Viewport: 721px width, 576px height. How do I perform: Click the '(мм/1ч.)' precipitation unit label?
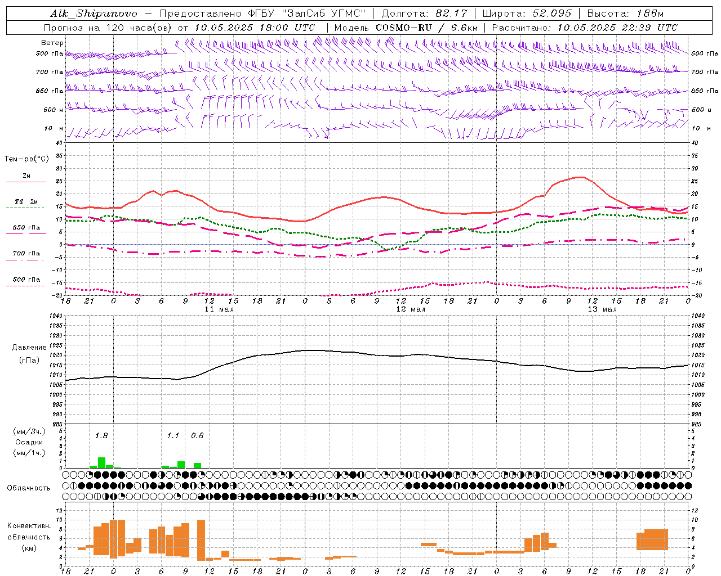[x=29, y=453]
